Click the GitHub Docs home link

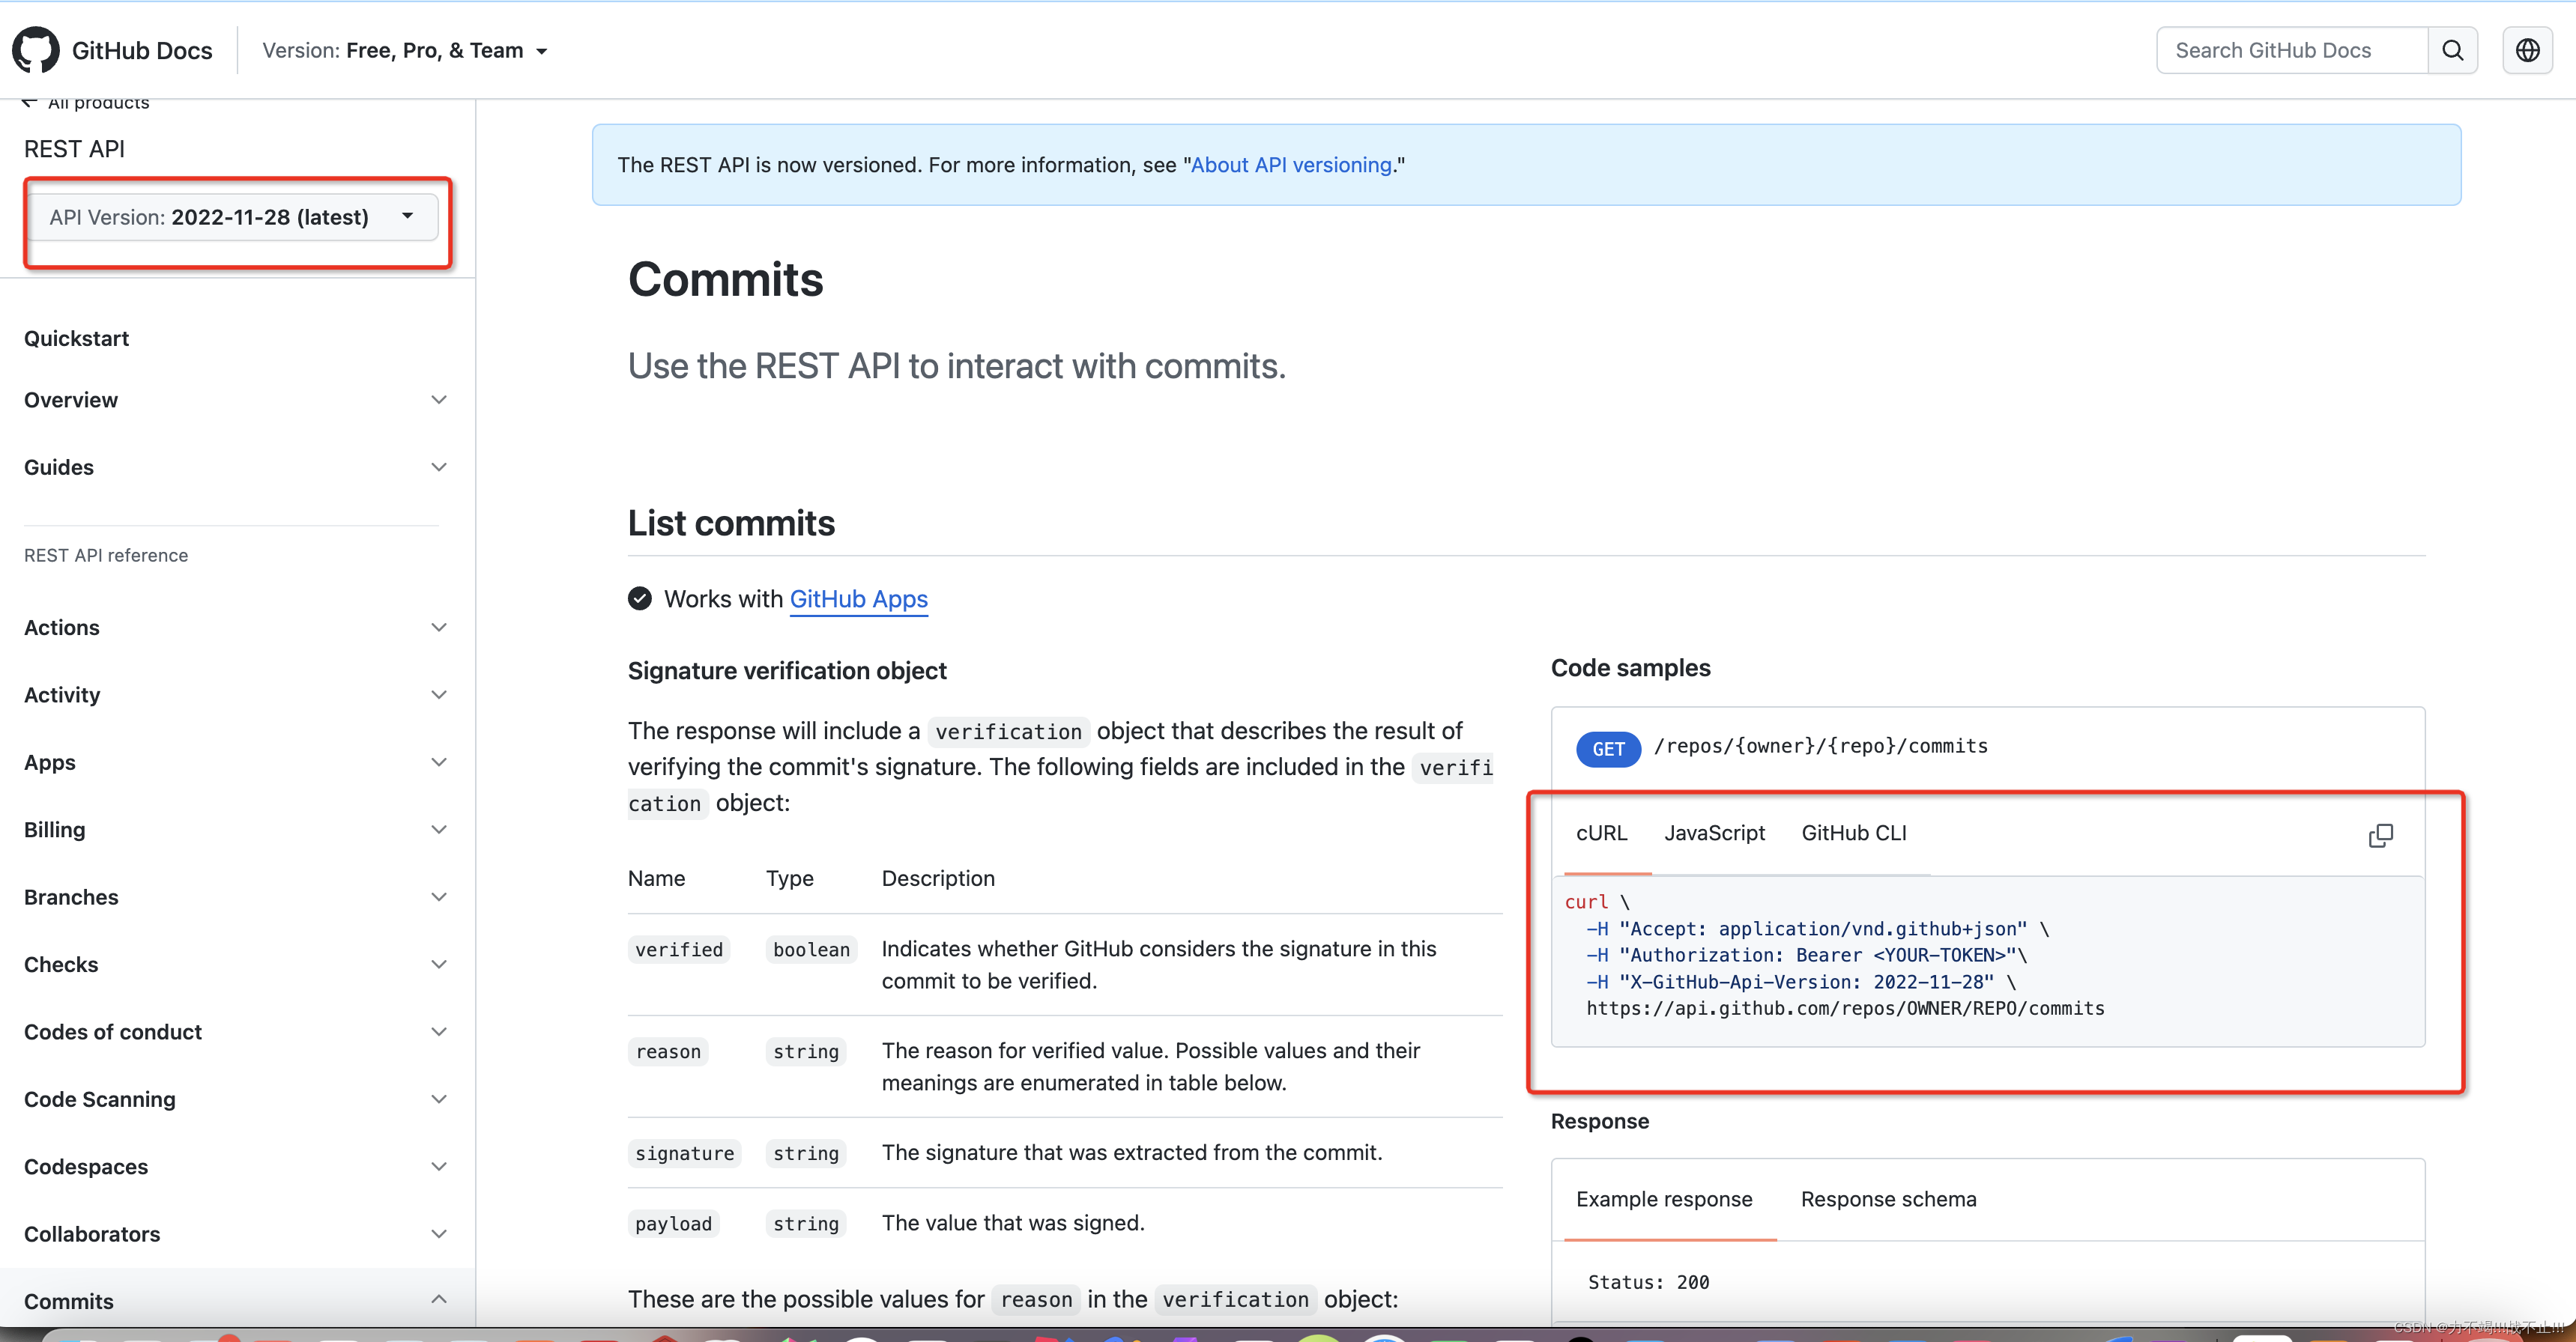pyautogui.click(x=142, y=50)
